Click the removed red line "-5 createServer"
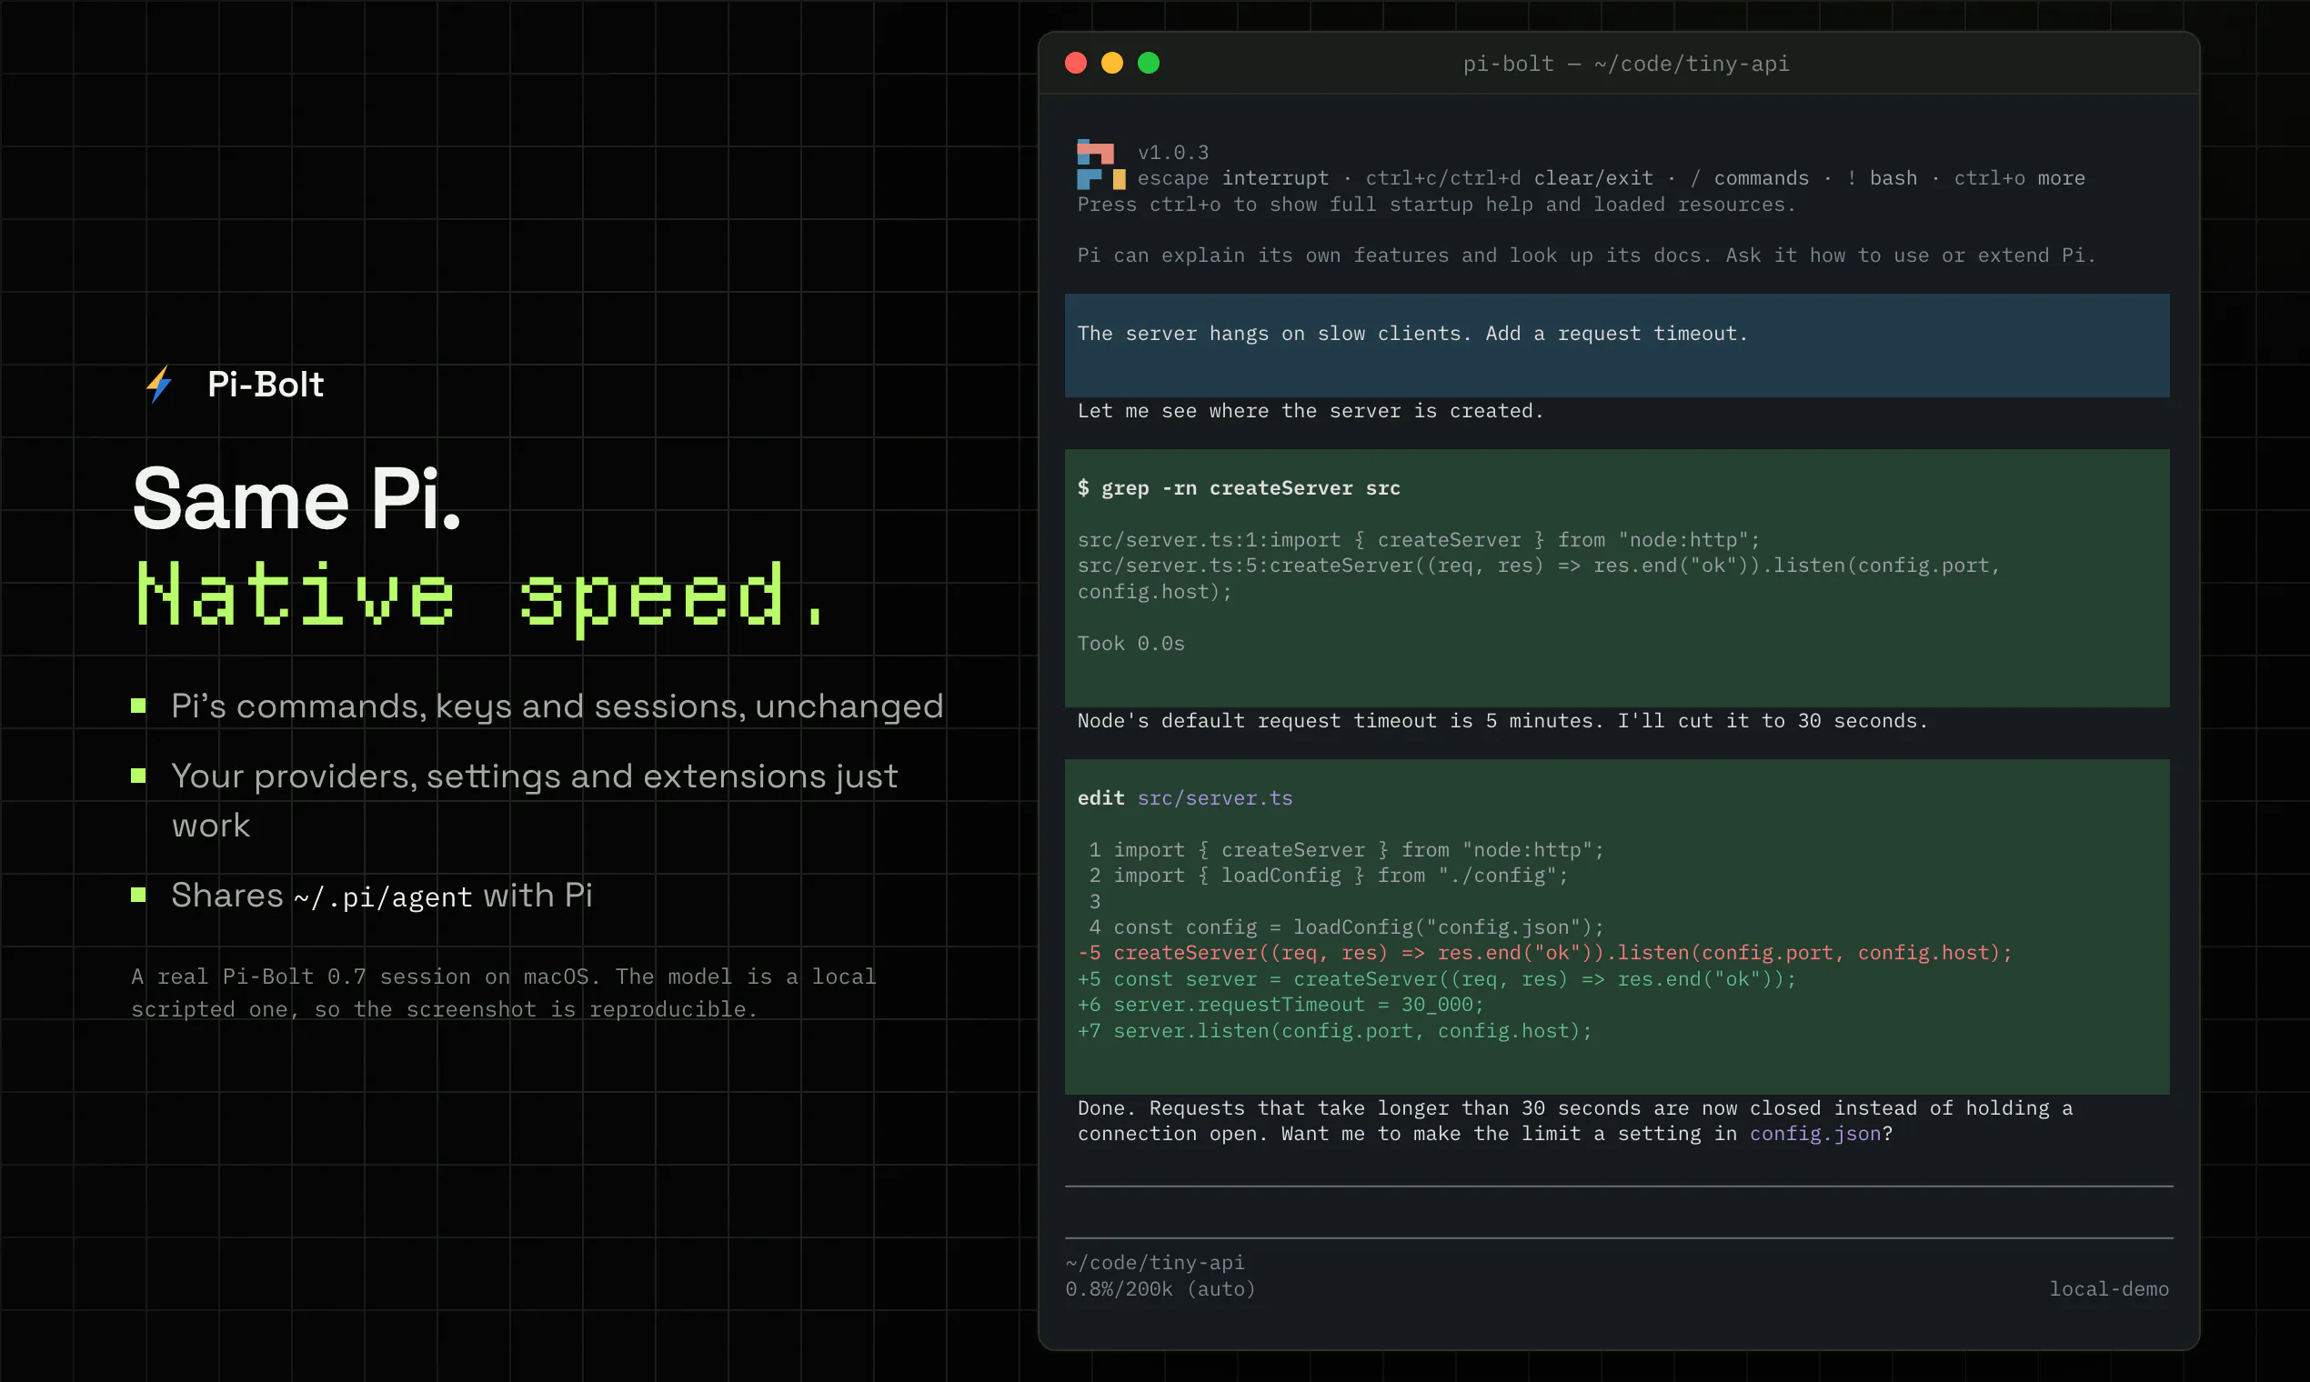The image size is (2310, 1382). click(1544, 953)
